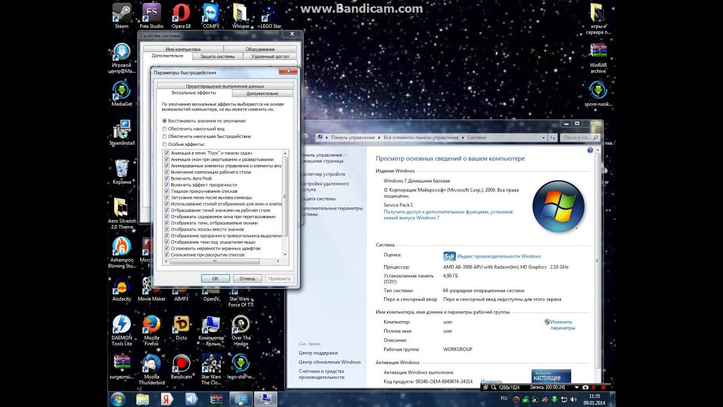Open 'Центр обновления Windows' sidebar link
This screenshot has height=407, width=723.
click(330, 362)
